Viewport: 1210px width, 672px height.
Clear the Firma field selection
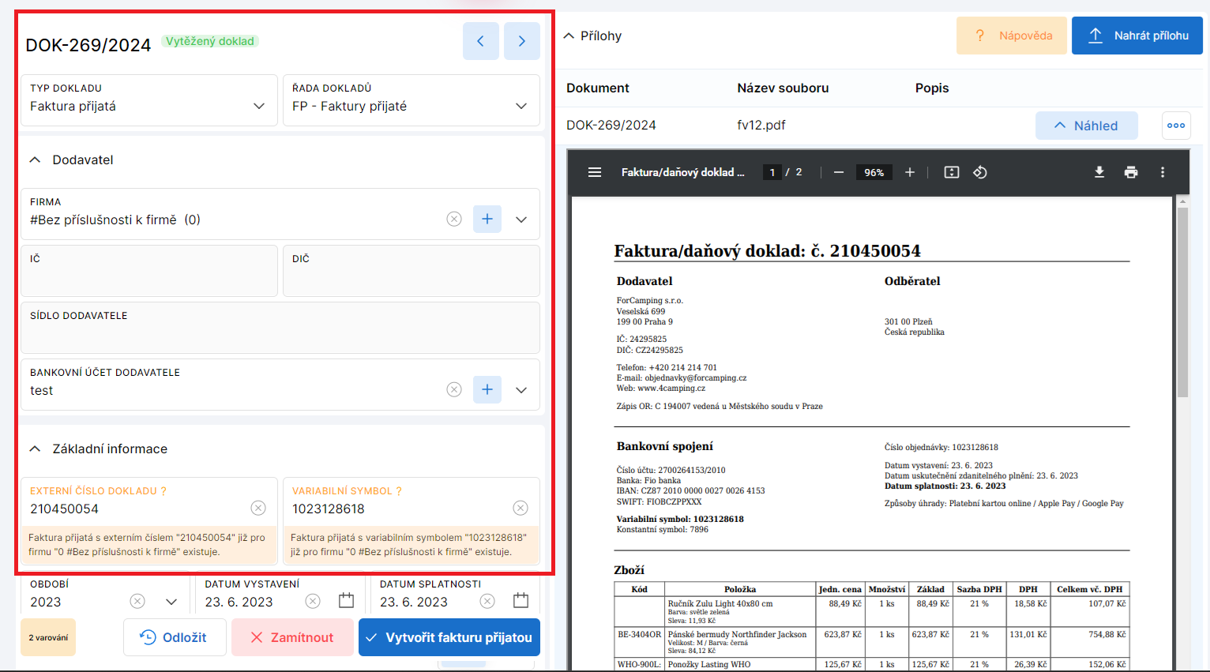coord(453,219)
